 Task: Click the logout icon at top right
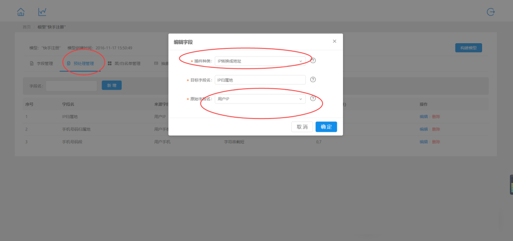point(491,12)
